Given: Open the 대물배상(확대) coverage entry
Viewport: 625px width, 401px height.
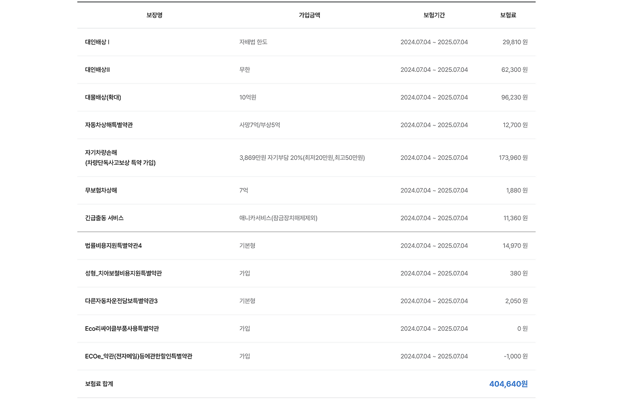Looking at the screenshot, I should click(103, 97).
